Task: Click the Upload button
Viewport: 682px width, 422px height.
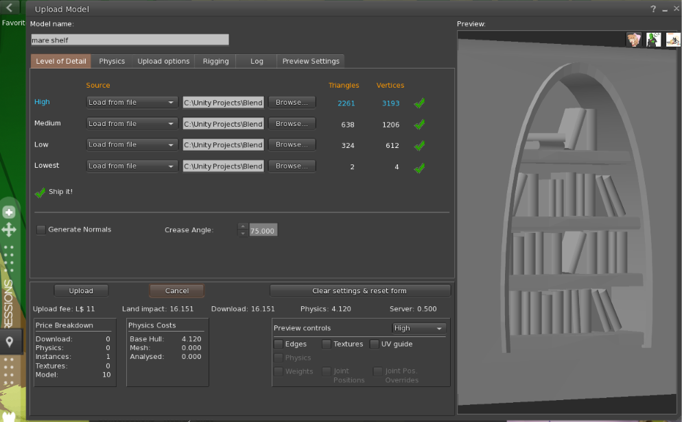Action: click(x=81, y=291)
